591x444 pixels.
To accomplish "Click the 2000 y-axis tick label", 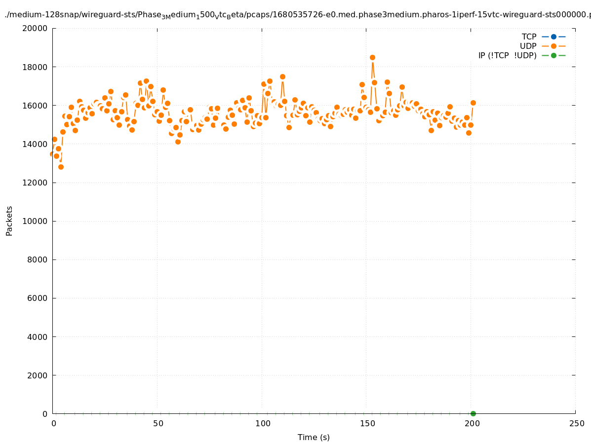I will pos(38,375).
